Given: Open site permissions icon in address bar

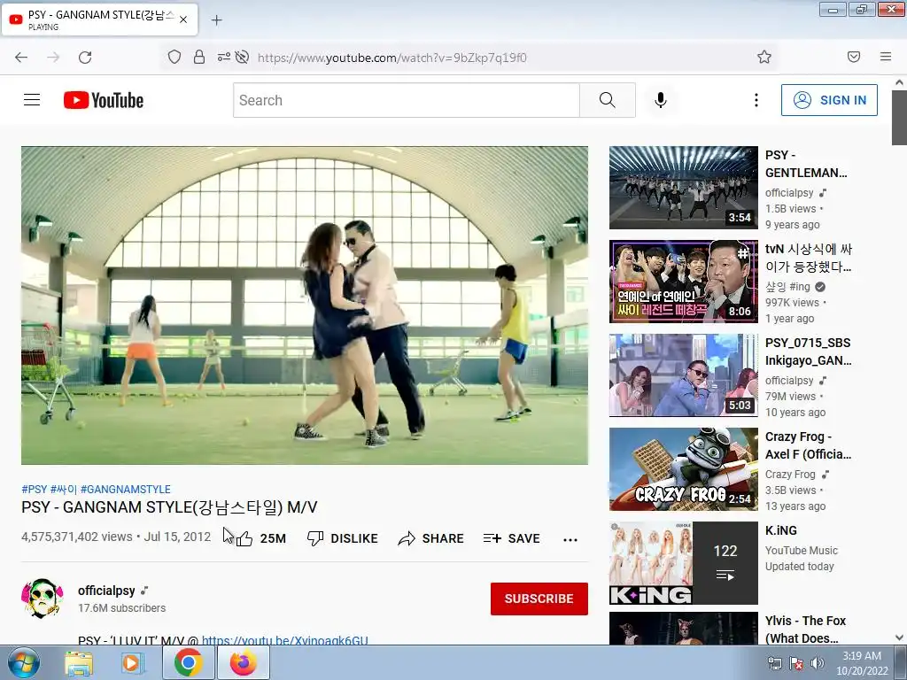Looking at the screenshot, I should [224, 58].
